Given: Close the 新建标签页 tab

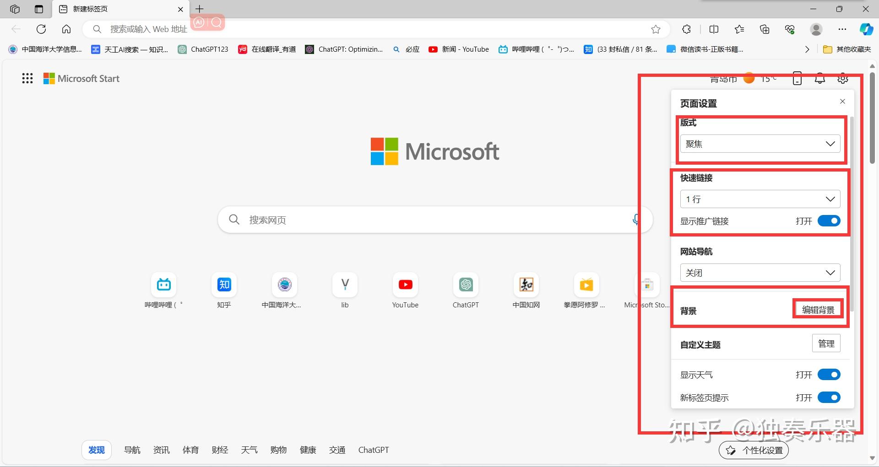Looking at the screenshot, I should pyautogui.click(x=180, y=9).
